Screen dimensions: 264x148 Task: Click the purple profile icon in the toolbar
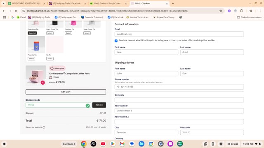(229, 11)
